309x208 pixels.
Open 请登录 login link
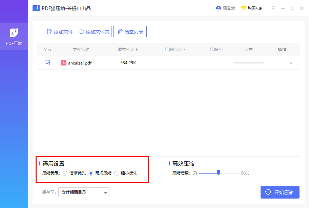pyautogui.click(x=229, y=8)
